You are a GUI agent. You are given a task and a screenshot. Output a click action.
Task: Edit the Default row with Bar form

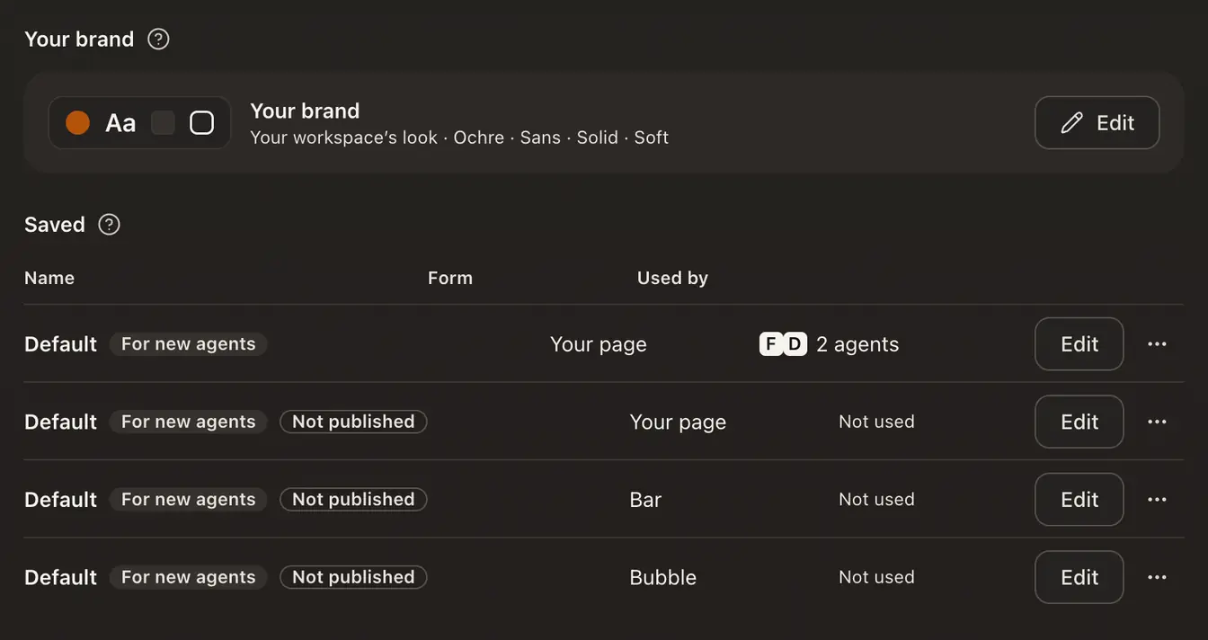(1079, 499)
